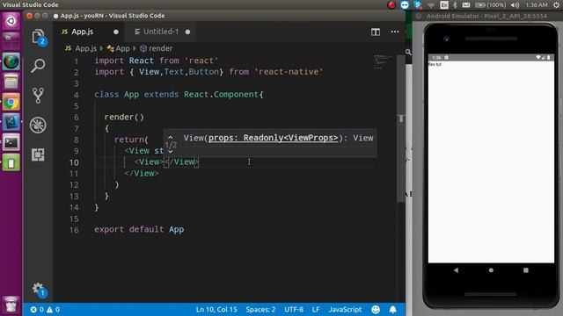Select render in the breadcrumb
The height and width of the screenshot is (316, 563).
(x=157, y=48)
